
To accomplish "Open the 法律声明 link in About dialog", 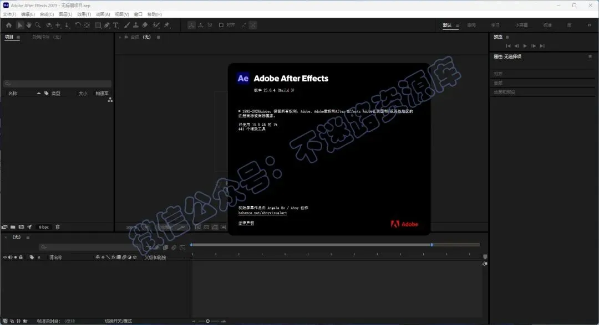I will (x=246, y=223).
